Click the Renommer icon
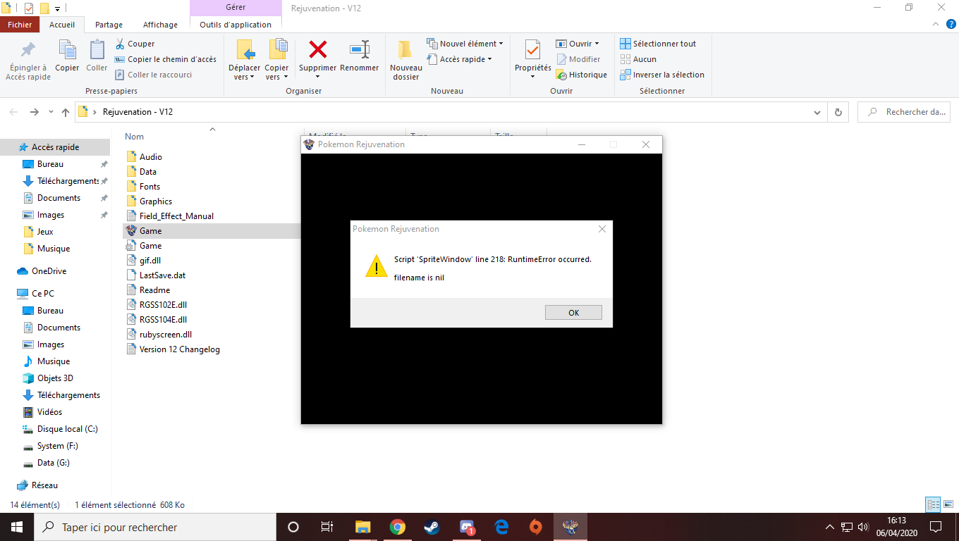 [360, 49]
